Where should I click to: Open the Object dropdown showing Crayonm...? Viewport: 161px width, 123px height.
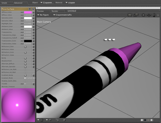click(47, 3)
